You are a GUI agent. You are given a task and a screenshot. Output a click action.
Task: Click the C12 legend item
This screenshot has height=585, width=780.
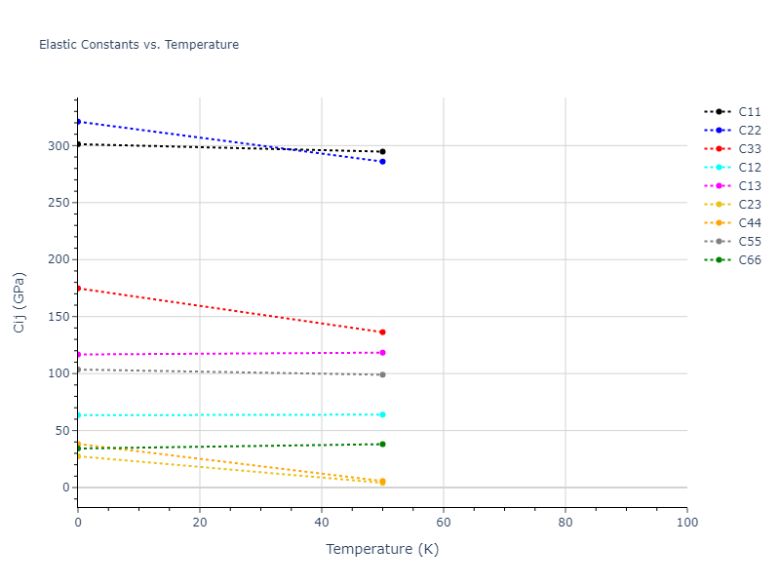coord(749,168)
